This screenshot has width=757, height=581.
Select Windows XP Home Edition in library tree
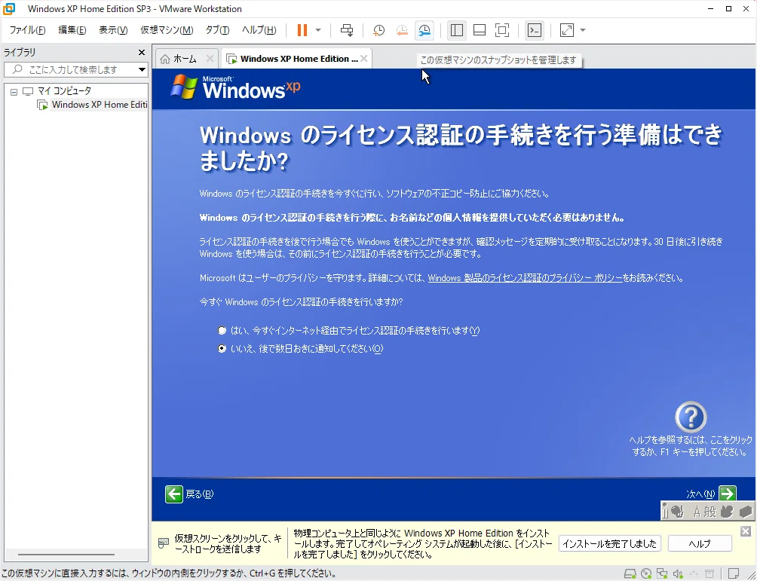coord(99,105)
